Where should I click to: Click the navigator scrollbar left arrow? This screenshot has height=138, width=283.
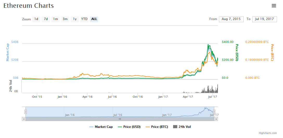[24, 119]
